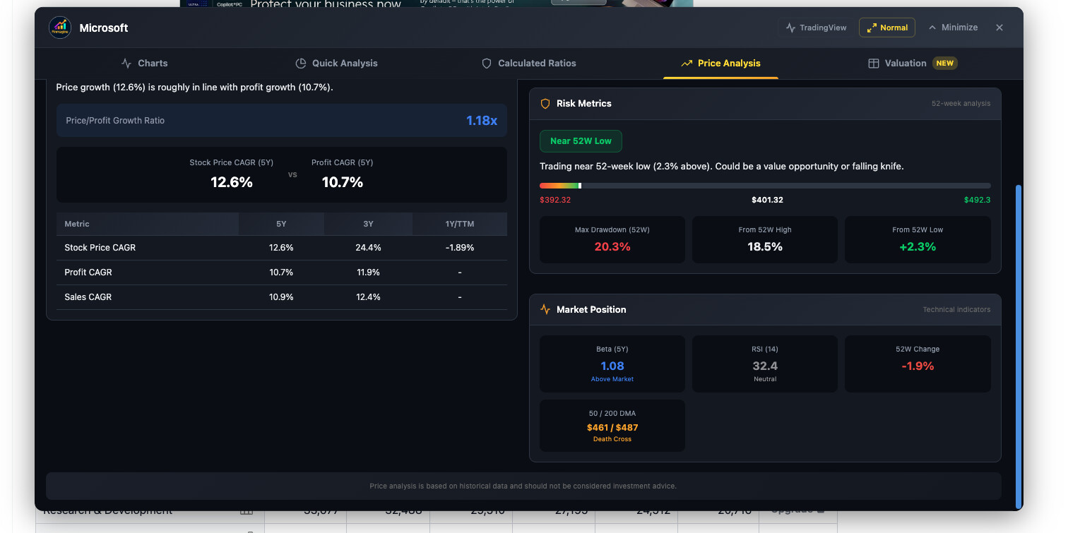Select the 3Y column header
The height and width of the screenshot is (533, 1068).
point(368,224)
